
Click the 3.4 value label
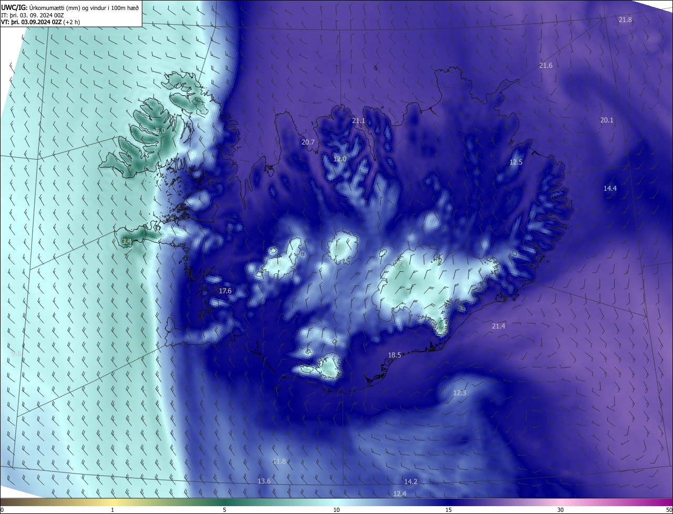[127, 241]
